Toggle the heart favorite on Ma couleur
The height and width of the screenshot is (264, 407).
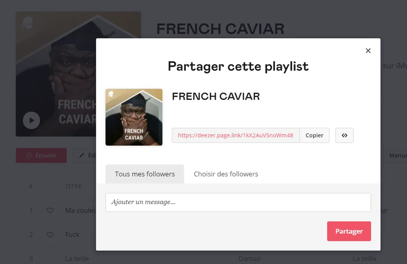pos(50,210)
